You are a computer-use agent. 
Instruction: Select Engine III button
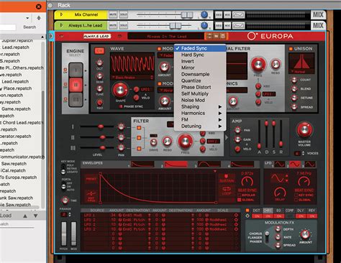pyautogui.click(x=76, y=99)
